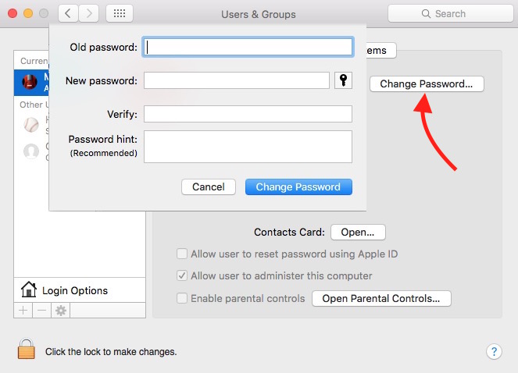518x373 pixels.
Task: Click the blue Change Password button
Action: [x=298, y=186]
